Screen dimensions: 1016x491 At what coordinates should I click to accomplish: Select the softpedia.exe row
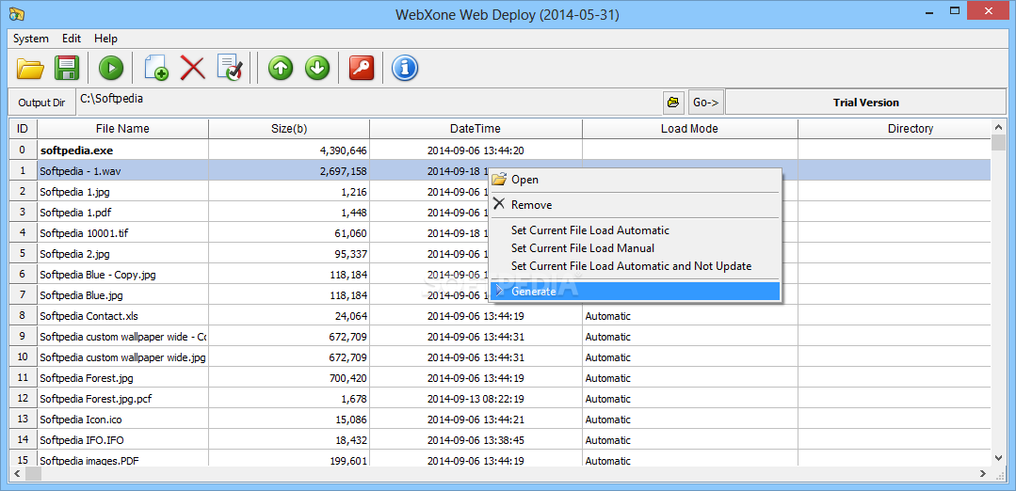[500, 150]
